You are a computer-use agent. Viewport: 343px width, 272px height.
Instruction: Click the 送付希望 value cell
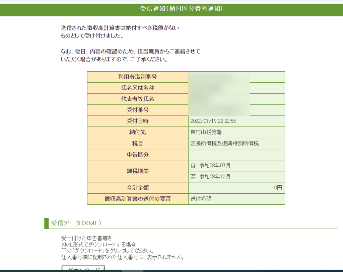[201, 199]
